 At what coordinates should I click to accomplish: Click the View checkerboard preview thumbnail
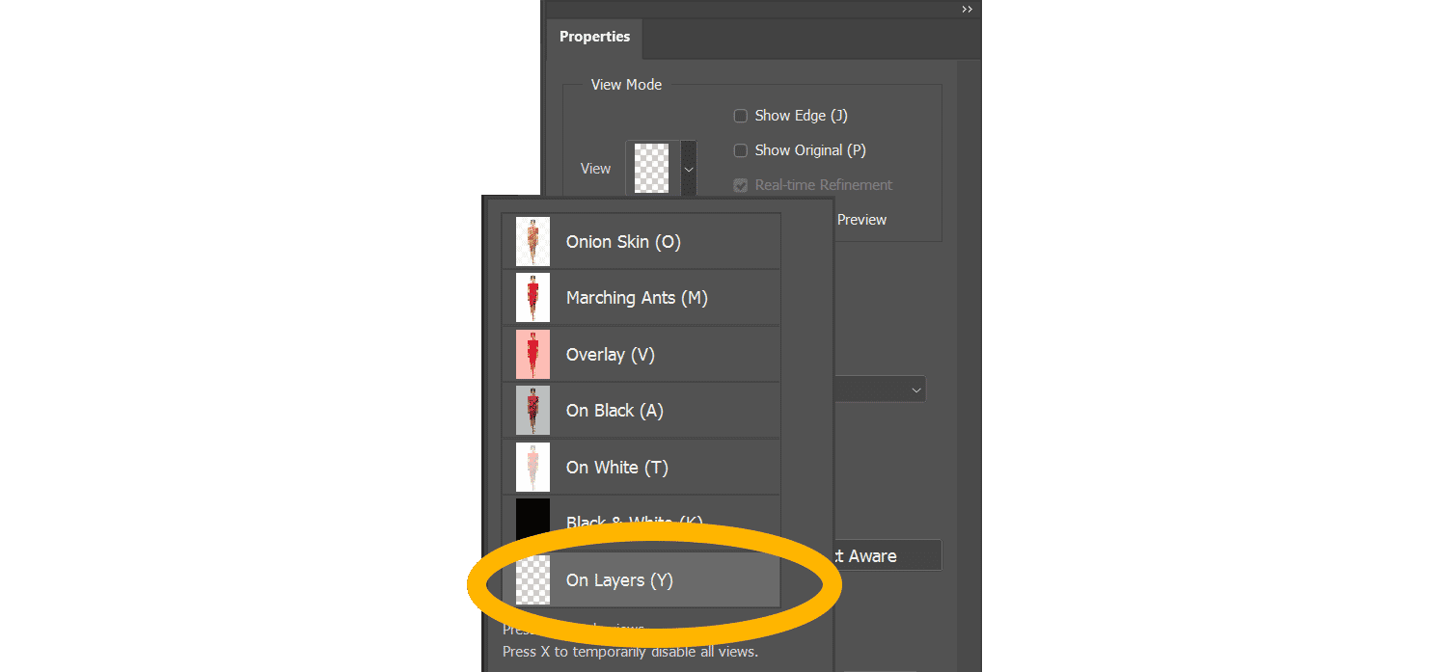coord(652,168)
